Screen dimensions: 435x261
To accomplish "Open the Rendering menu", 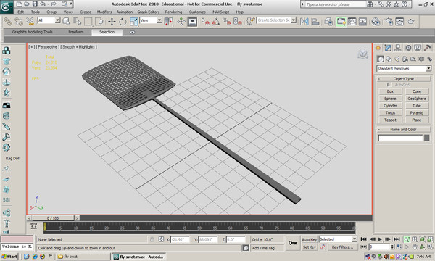I will pyautogui.click(x=173, y=12).
